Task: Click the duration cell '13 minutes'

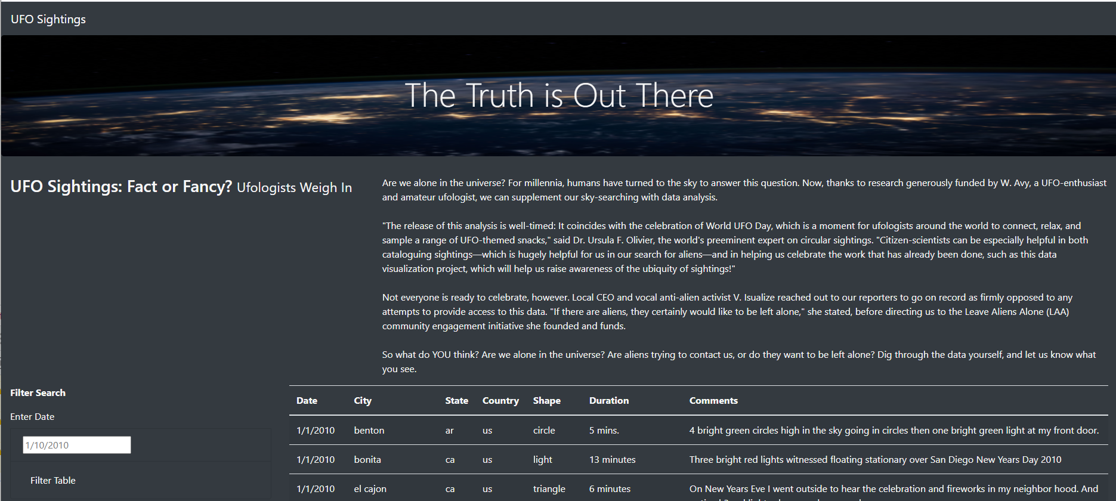Action: tap(613, 459)
